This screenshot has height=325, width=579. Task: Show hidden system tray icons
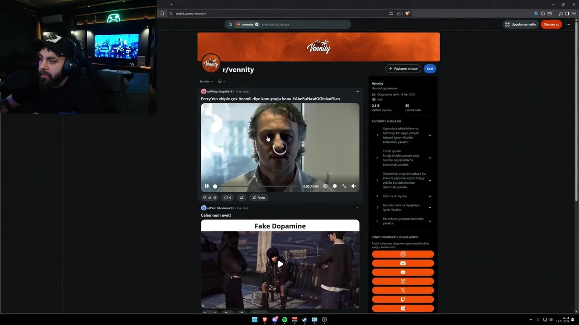point(531,320)
